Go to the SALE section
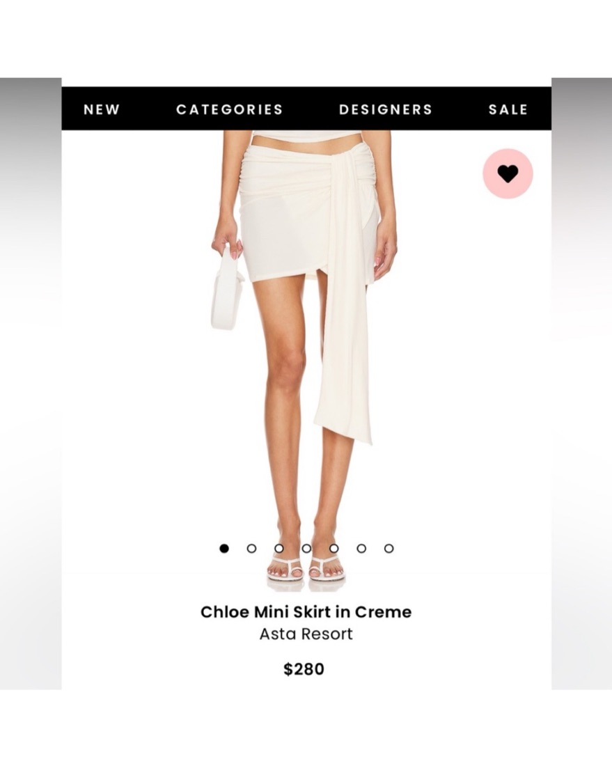 click(x=508, y=109)
